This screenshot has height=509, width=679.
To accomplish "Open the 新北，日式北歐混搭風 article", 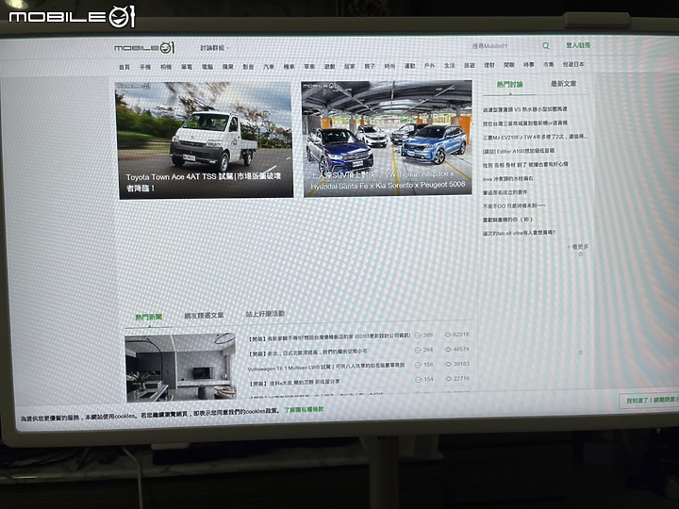I will coord(307,353).
